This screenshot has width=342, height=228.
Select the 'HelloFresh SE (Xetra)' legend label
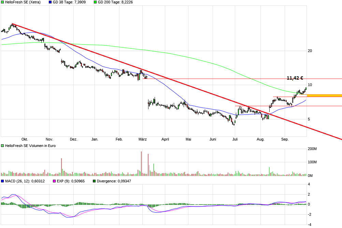23,2
